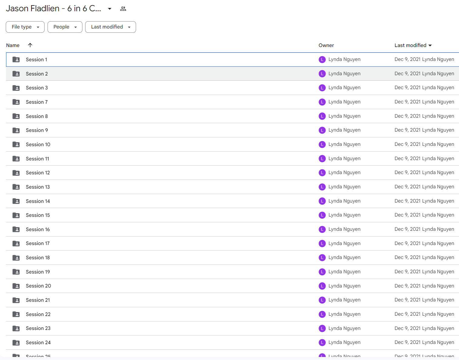This screenshot has width=459, height=360.
Task: Open the People filter dropdown
Action: point(65,27)
